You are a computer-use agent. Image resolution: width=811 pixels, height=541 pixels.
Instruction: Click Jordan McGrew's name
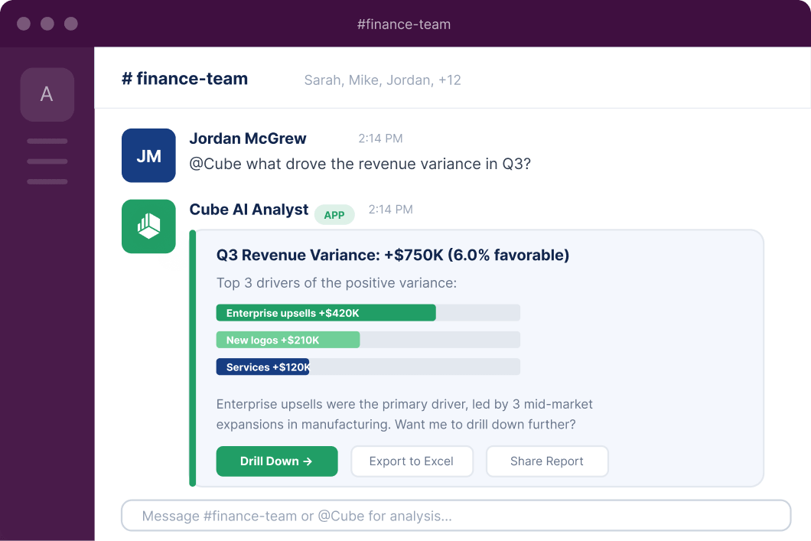[x=248, y=139]
